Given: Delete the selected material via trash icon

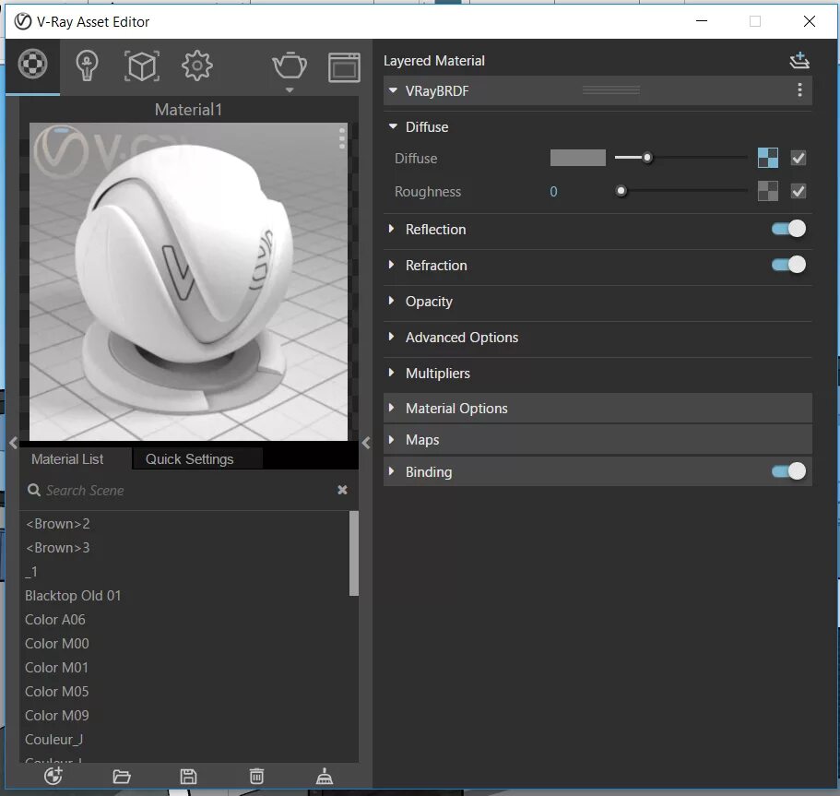Looking at the screenshot, I should pyautogui.click(x=255, y=776).
